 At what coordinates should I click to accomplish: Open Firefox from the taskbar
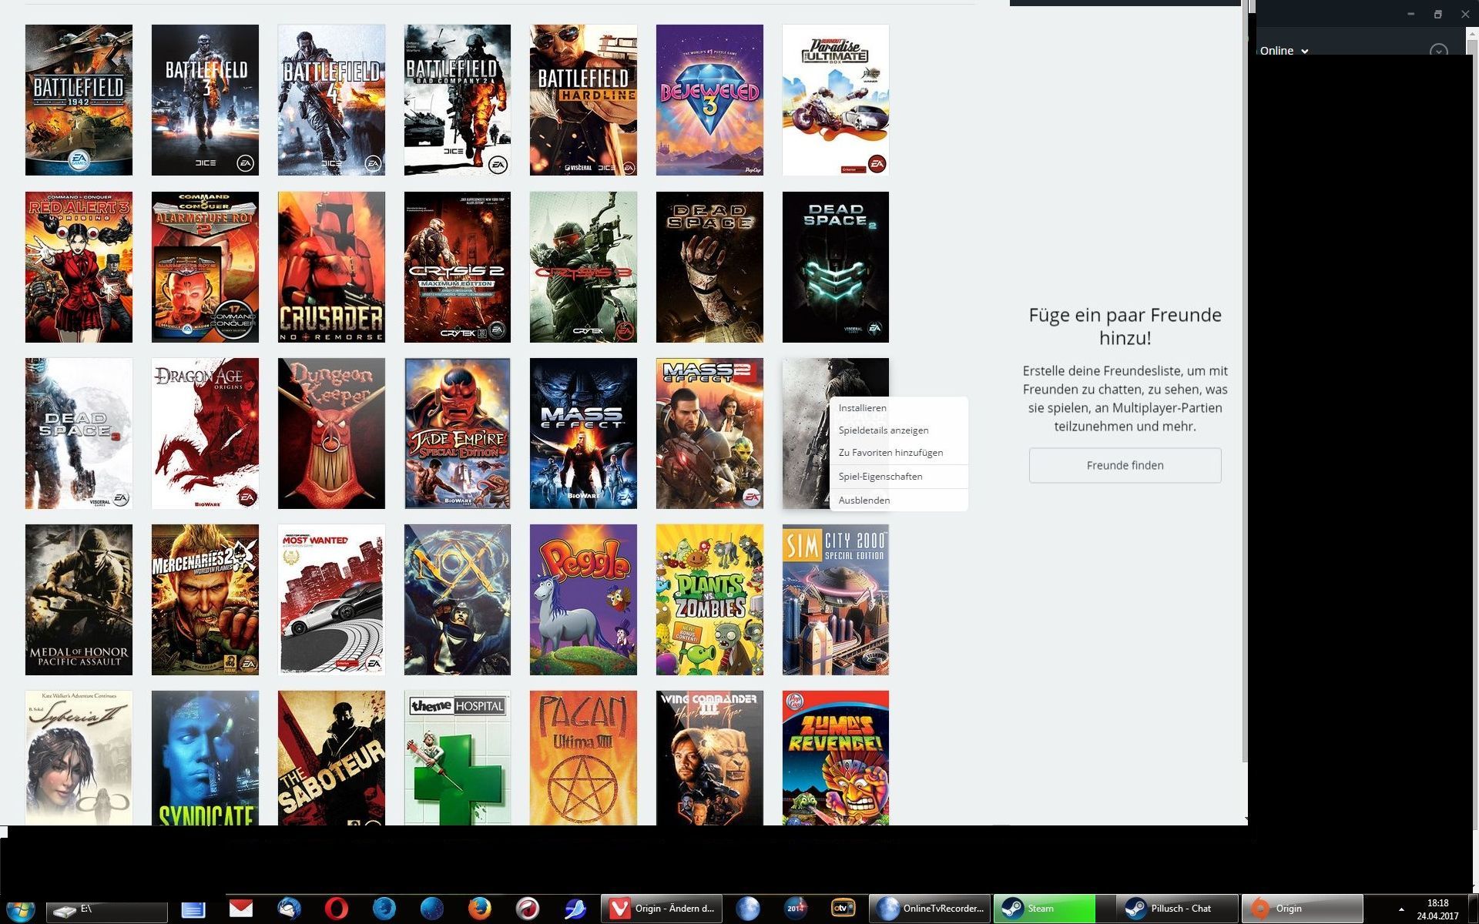coord(479,909)
